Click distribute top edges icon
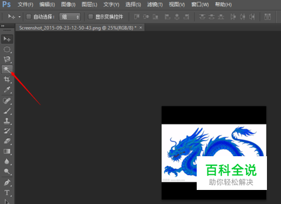This screenshot has width=281, height=204. [202, 17]
